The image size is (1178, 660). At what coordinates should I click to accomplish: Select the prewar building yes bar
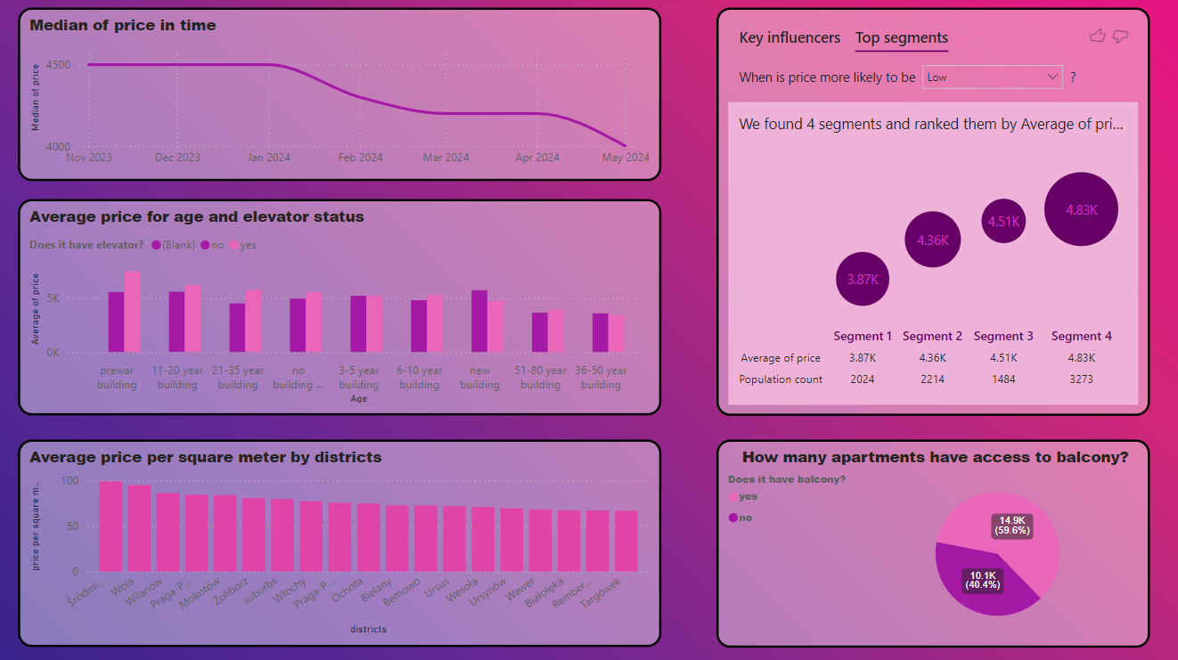[x=130, y=312]
